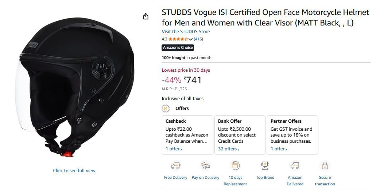Viewport: 376px width, 193px height.
Task: Click the helmet product image
Action: (x=74, y=87)
